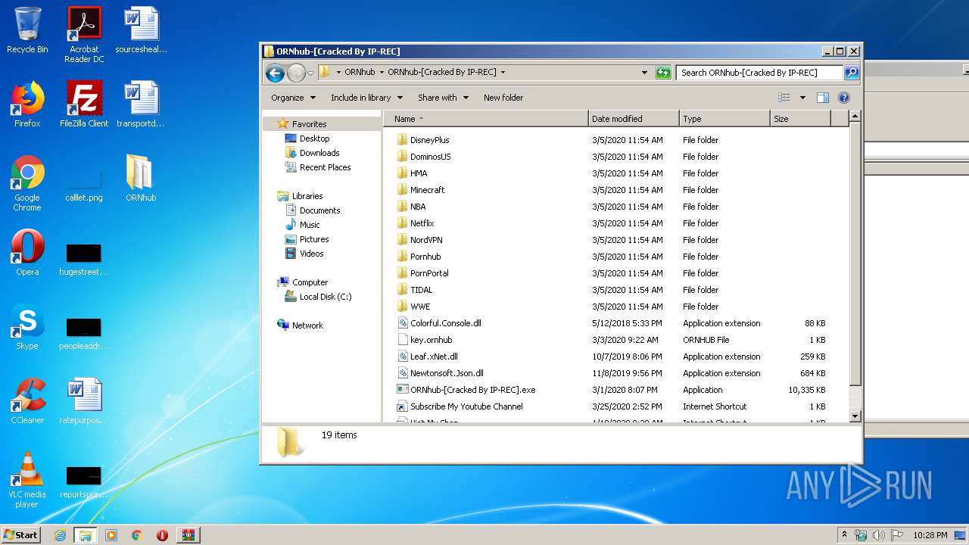Open the Share with dropdown
The image size is (969, 545).
(x=443, y=98)
